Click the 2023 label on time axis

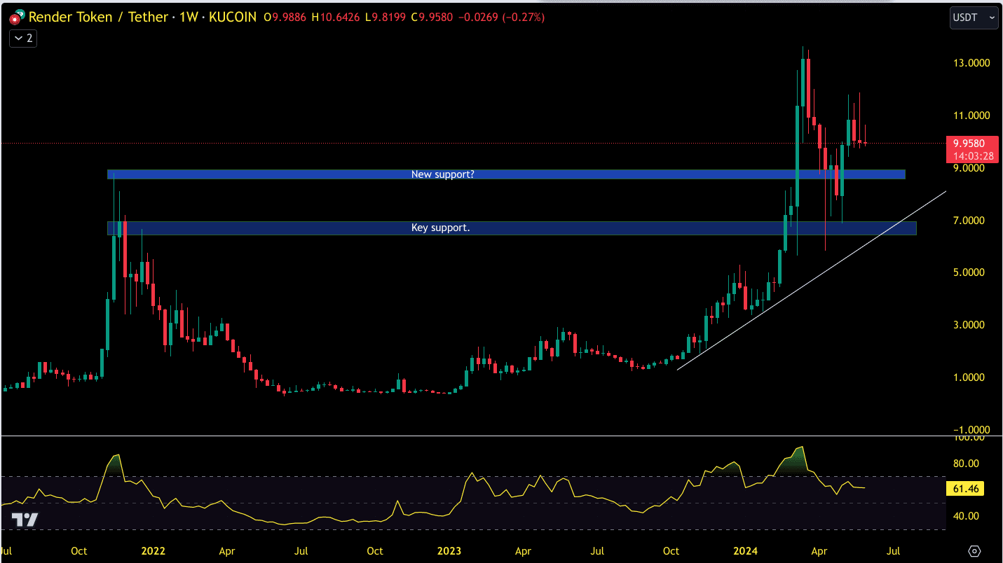pyautogui.click(x=449, y=551)
